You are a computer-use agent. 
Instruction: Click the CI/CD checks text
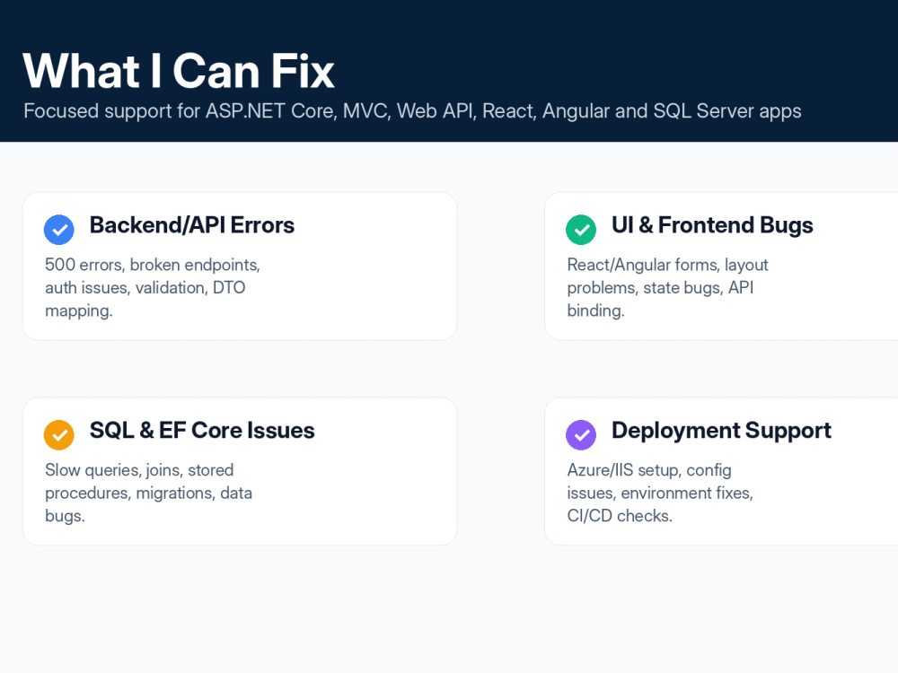coord(620,516)
